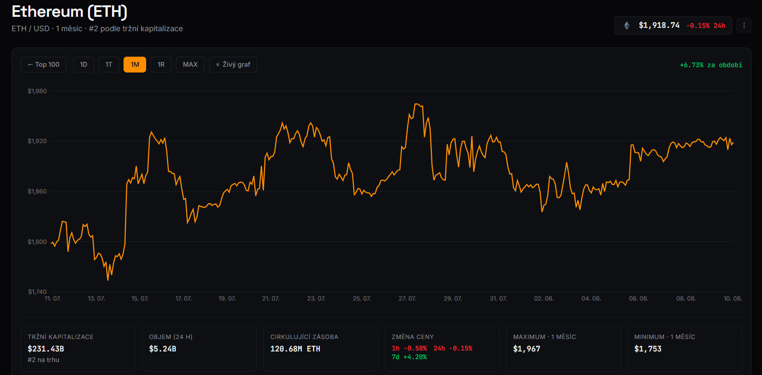
Task: Click the ZMĚNA CENY card label
Action: pyautogui.click(x=412, y=337)
